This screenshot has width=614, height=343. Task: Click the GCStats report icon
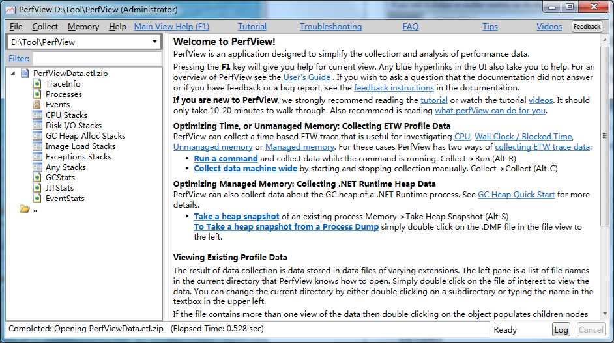click(x=37, y=178)
